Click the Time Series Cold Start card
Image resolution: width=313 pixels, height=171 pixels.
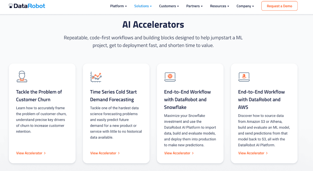(116, 113)
